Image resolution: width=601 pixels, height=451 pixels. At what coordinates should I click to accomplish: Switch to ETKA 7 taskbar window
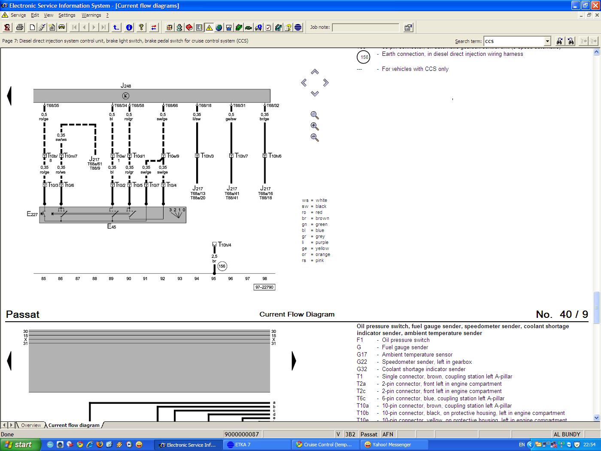pyautogui.click(x=257, y=445)
